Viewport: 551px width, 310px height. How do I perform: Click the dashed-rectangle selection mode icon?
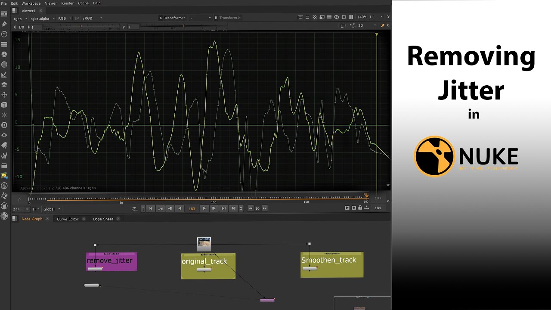(343, 25)
